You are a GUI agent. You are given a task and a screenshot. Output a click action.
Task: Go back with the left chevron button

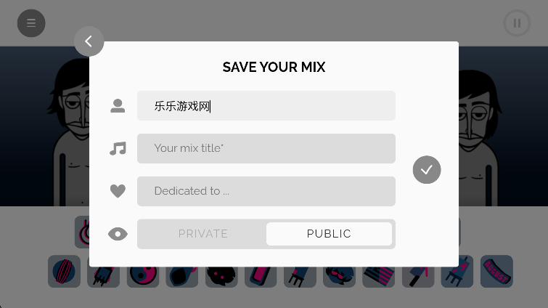89,41
